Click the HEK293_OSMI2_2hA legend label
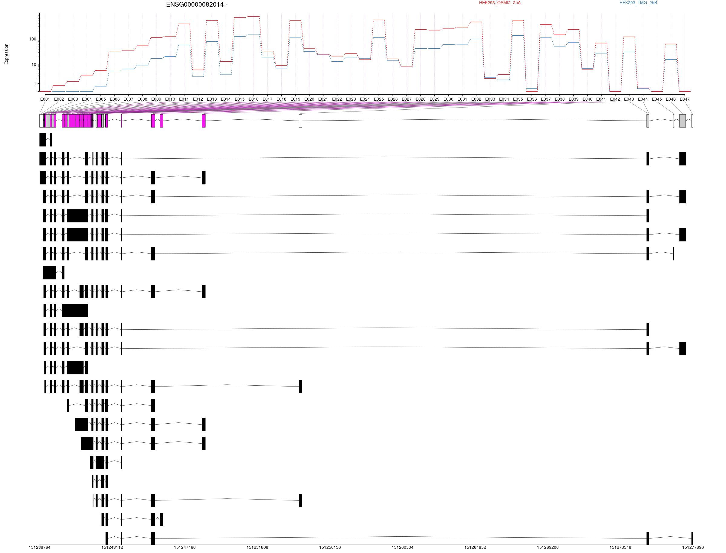726x553 pixels. pyautogui.click(x=500, y=3)
